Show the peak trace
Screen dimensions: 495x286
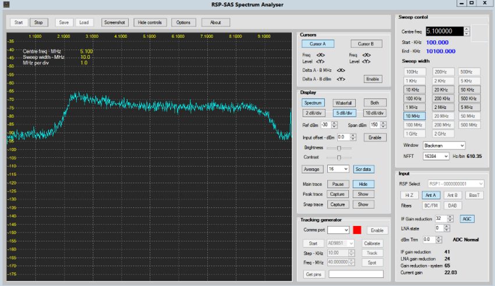click(363, 194)
